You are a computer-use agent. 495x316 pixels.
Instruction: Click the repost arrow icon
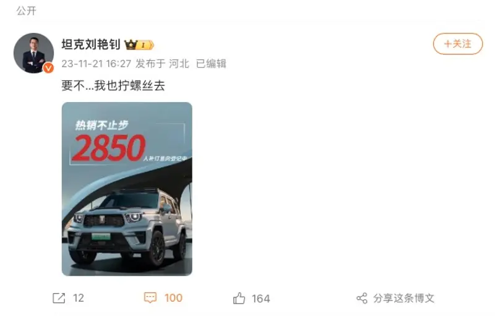click(x=59, y=298)
